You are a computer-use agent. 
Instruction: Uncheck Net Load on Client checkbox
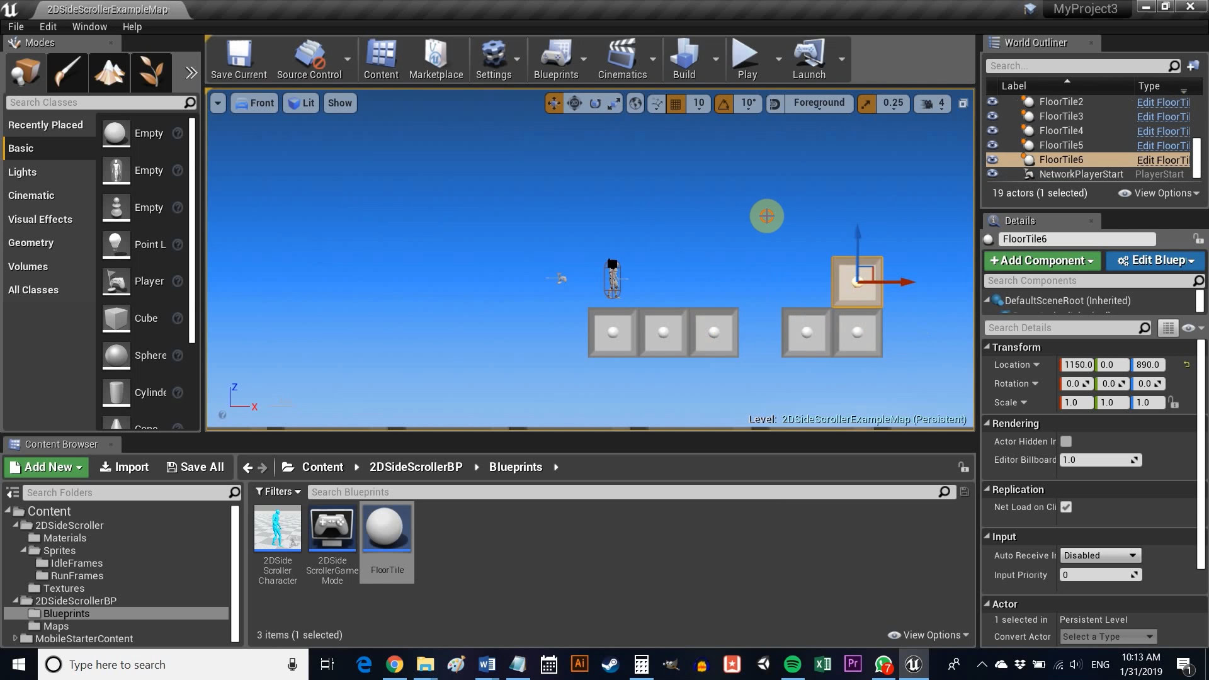(1066, 507)
